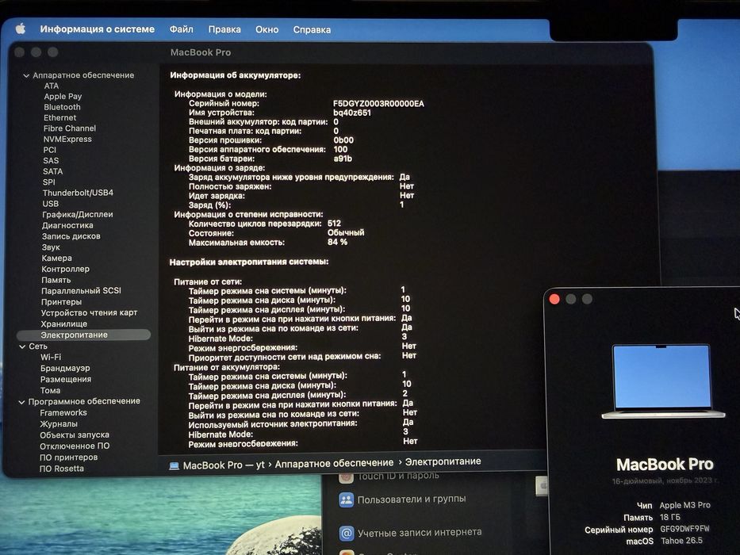Click the MacBook image in About window
This screenshot has height=555, width=740.
coord(662,381)
